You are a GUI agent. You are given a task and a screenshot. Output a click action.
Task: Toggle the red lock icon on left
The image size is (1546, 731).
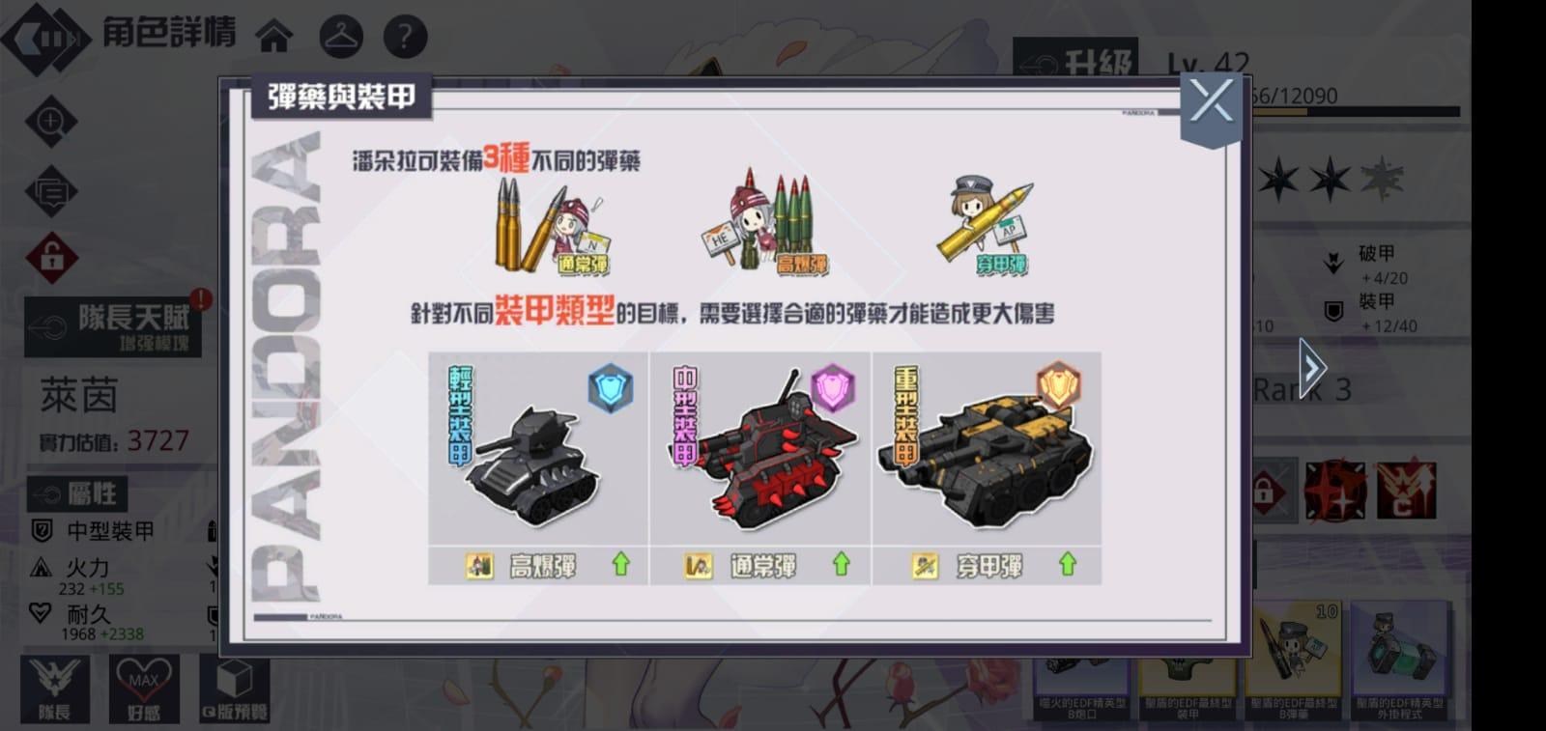coord(51,257)
